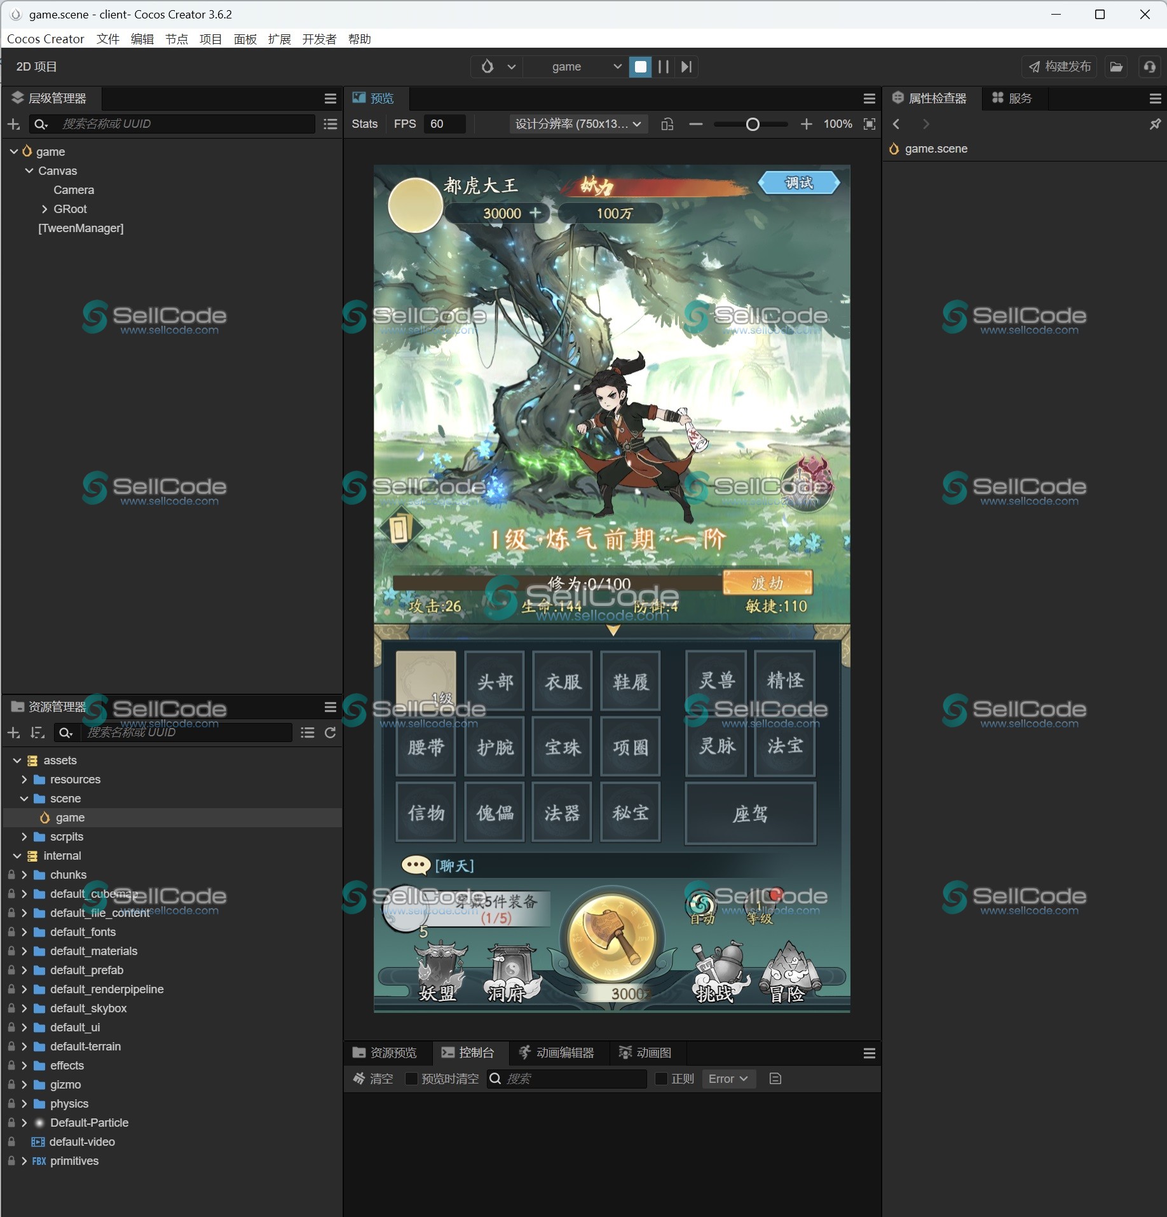
Task: Click the 渡劫 button in game
Action: (767, 583)
